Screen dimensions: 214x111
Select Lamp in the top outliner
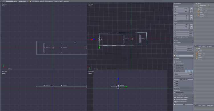pyautogui.click(x=201, y=12)
